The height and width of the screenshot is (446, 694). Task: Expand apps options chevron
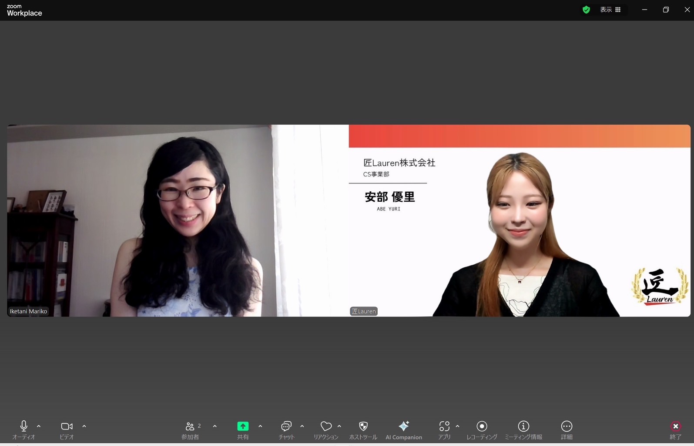(x=457, y=426)
